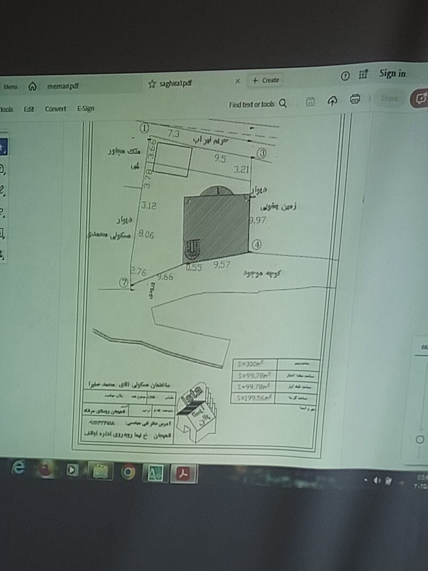Switch to Adobe Acrobat in taskbar
Screen dimensions: 428x571
click(184, 474)
